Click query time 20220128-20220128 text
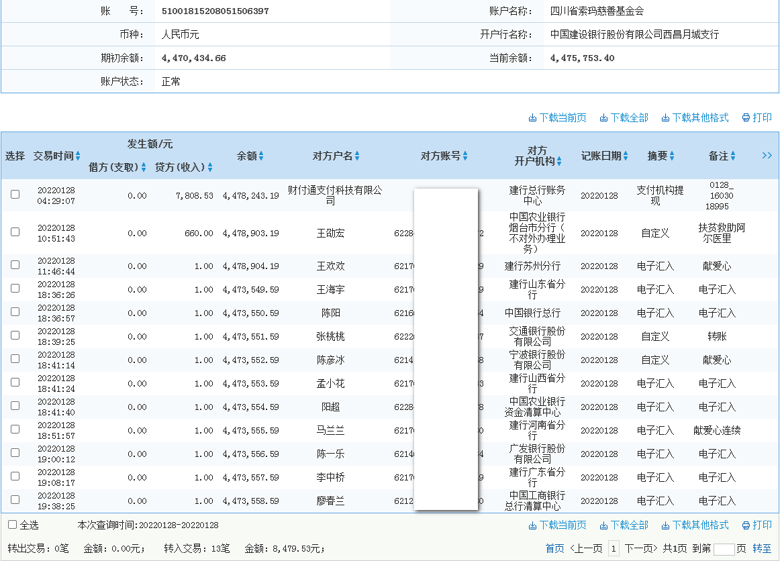Screen dimensions: 782x561 [x=179, y=525]
